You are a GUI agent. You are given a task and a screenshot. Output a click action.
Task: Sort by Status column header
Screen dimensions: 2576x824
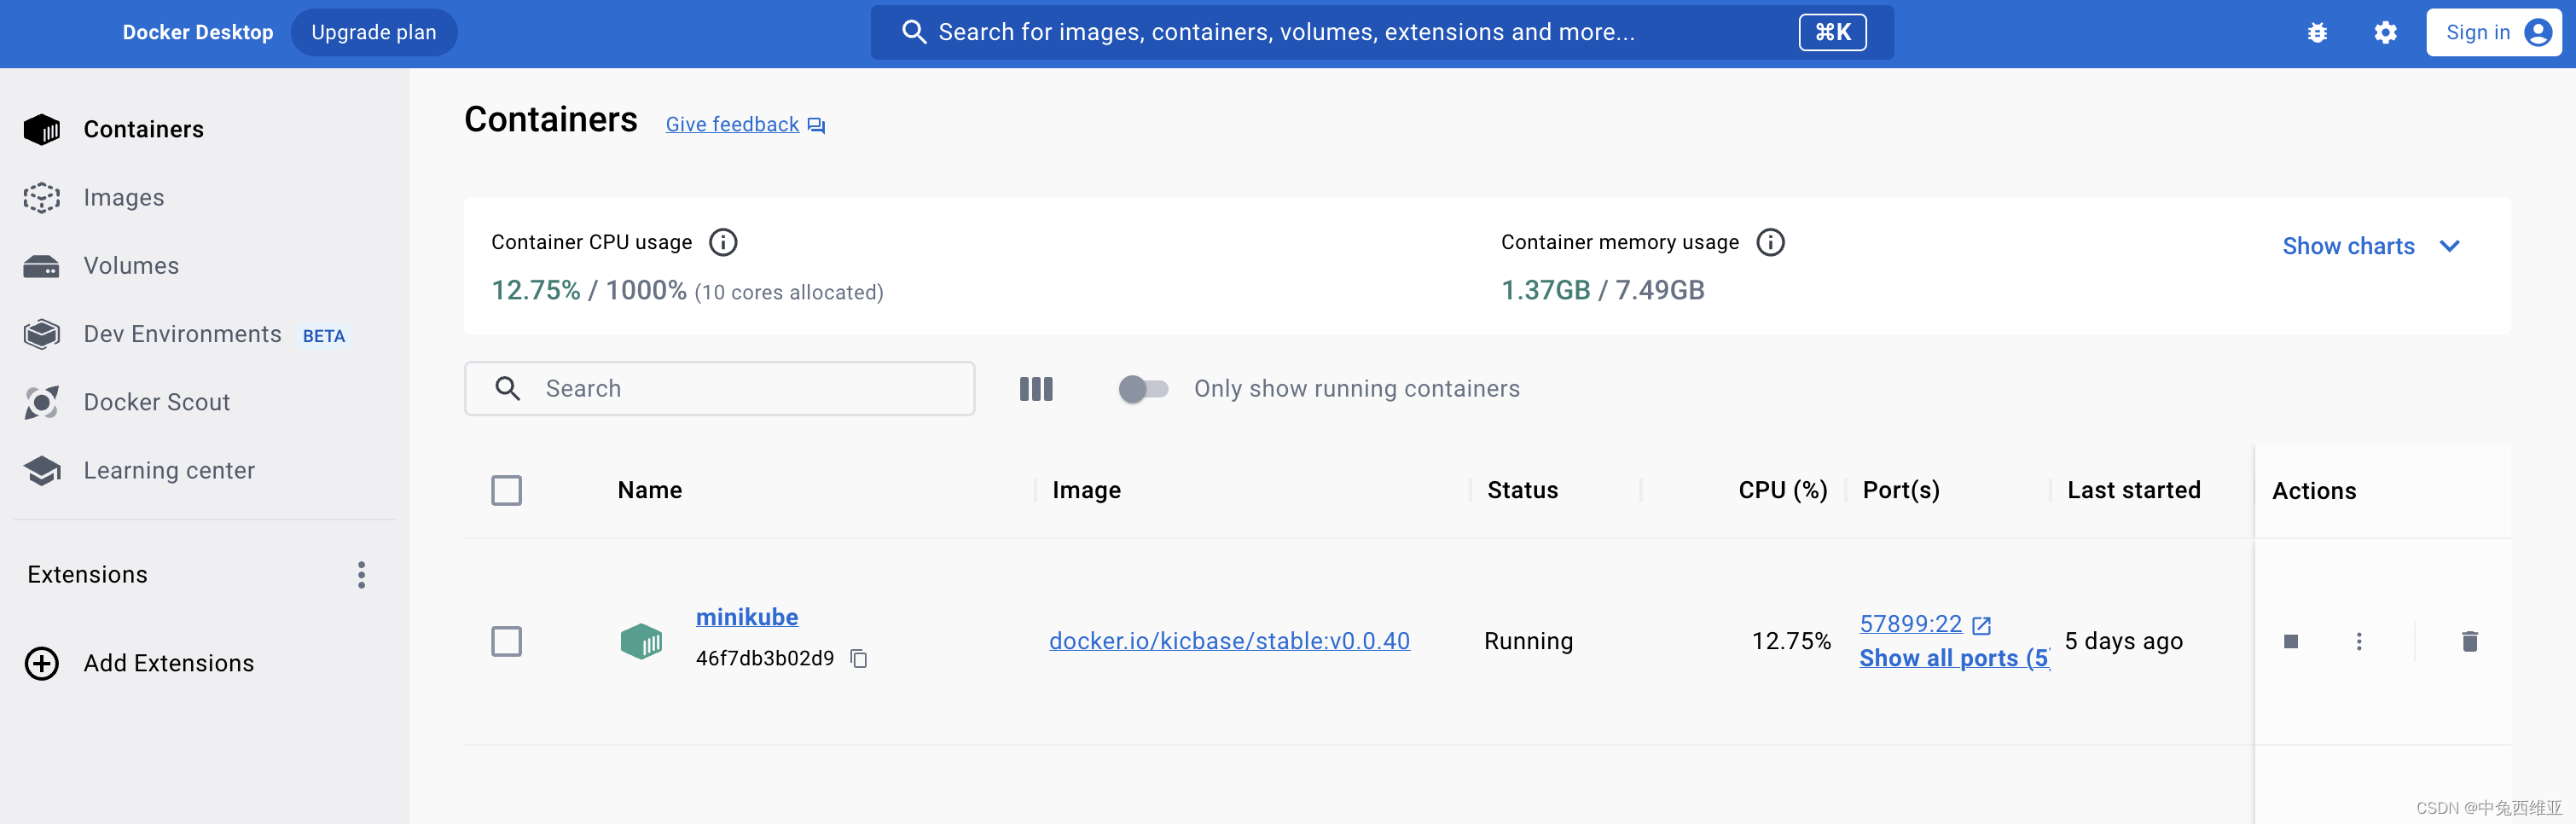pyautogui.click(x=1522, y=490)
